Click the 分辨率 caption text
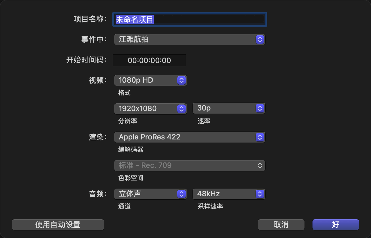The image size is (371, 238). point(128,121)
